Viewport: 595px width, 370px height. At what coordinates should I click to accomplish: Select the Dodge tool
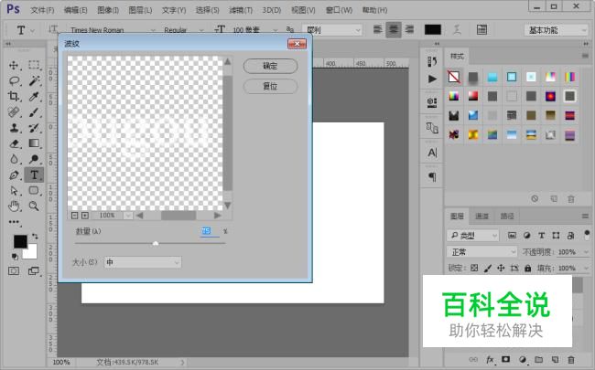pos(34,159)
